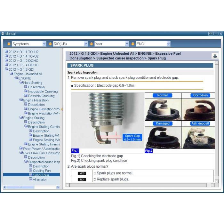Image resolution: width=224 pixels, height=224 pixels.
Task: Click the tree panel horizontal scrollbar thumb
Action: (21, 187)
